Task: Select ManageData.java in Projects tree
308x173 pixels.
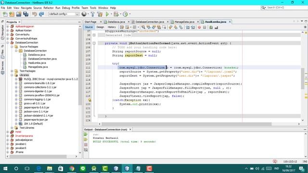Action: click(x=38, y=67)
